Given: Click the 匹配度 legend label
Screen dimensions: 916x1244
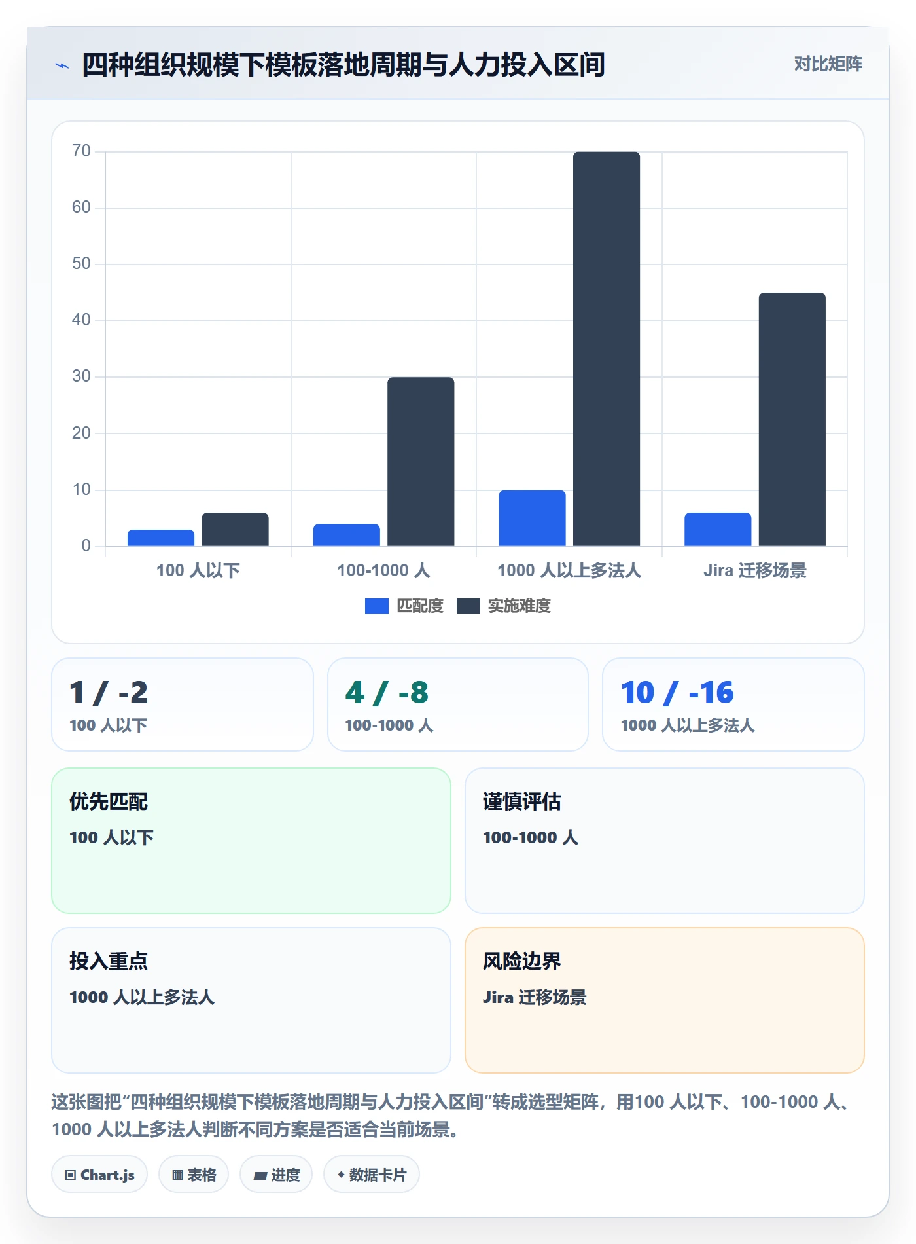Looking at the screenshot, I should tap(420, 606).
